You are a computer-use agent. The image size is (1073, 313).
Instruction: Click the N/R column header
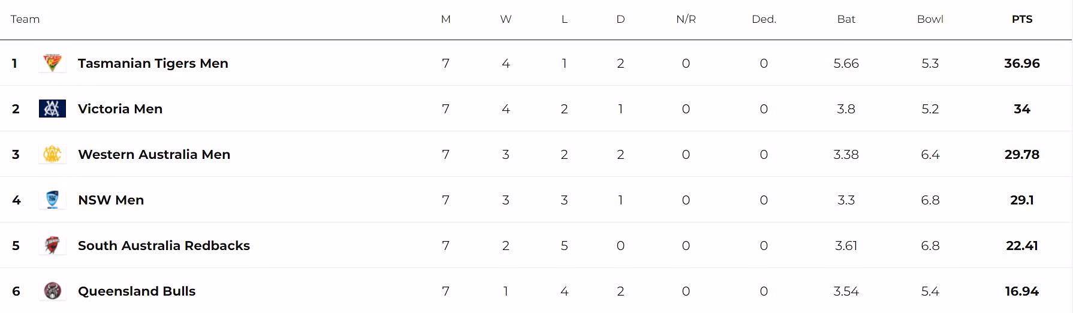[x=686, y=19]
